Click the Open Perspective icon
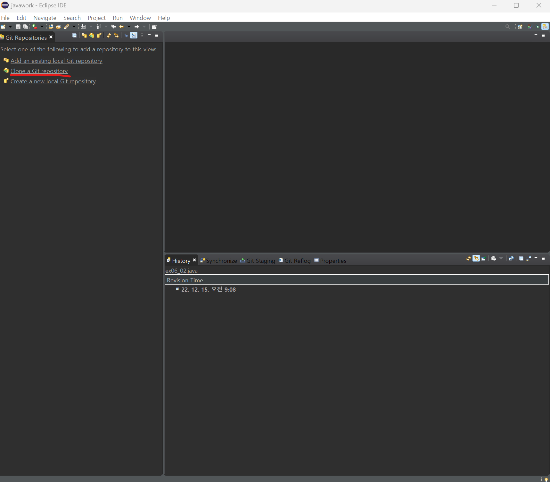 point(520,27)
